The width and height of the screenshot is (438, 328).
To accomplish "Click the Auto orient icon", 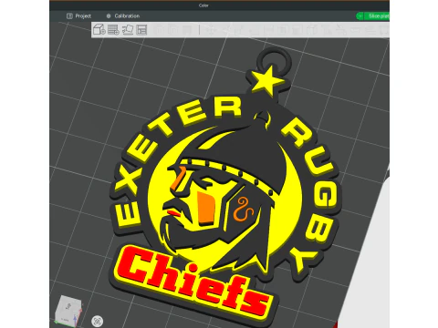I will point(128,30).
